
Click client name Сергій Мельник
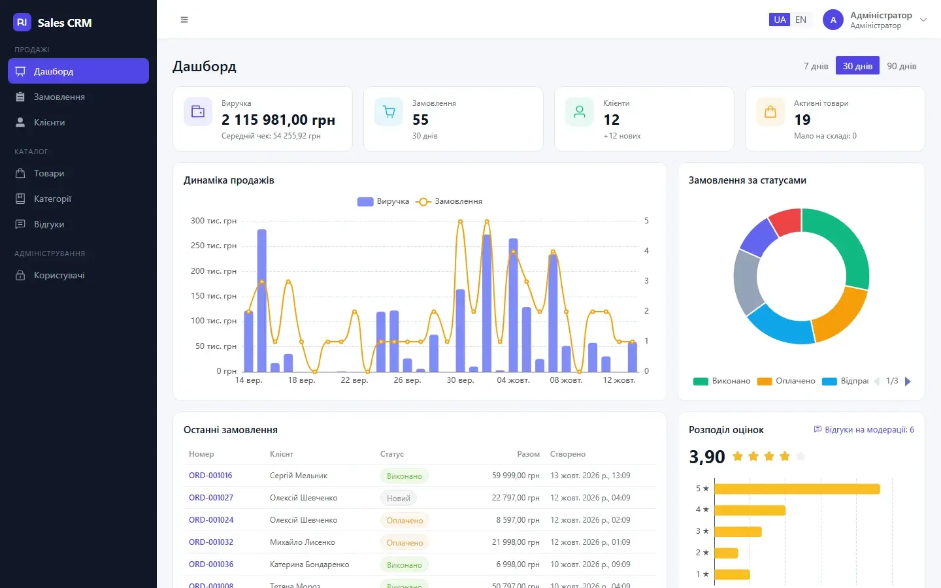pyautogui.click(x=299, y=476)
